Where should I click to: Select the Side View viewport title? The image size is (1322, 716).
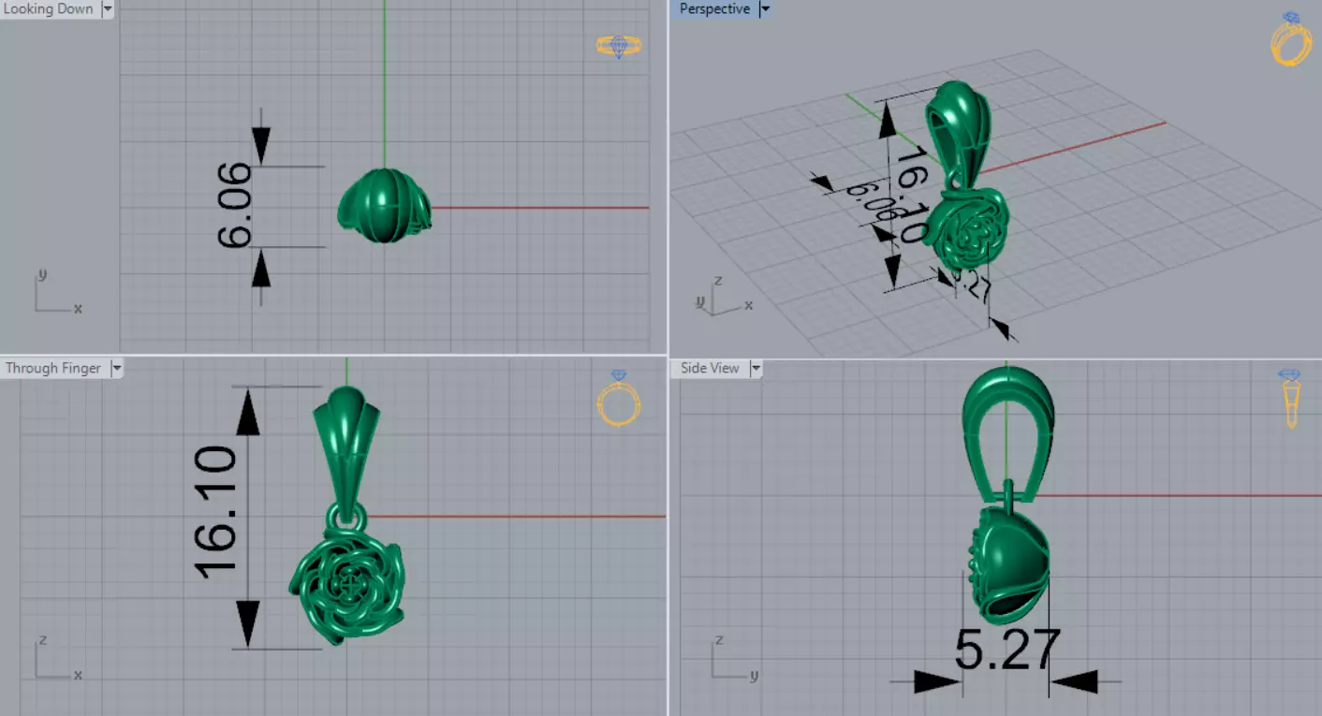click(710, 368)
